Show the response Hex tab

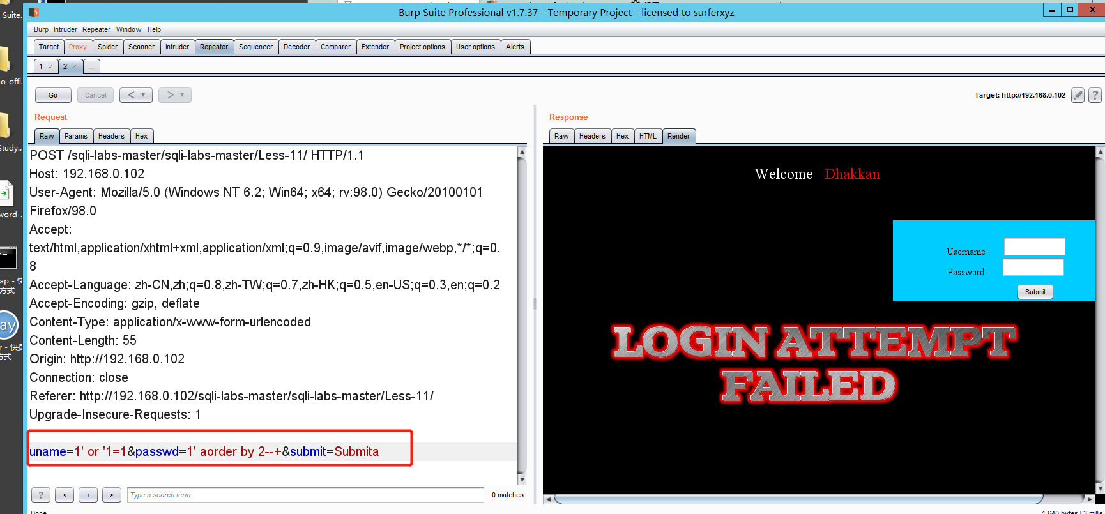[x=623, y=136]
